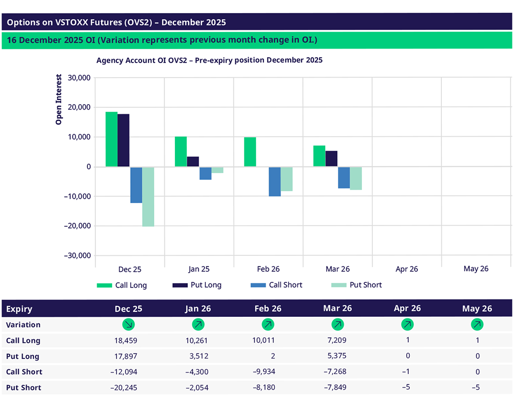Image resolution: width=513 pixels, height=407 pixels.
Task: Toggle the Put Long legend entry
Action: [197, 285]
